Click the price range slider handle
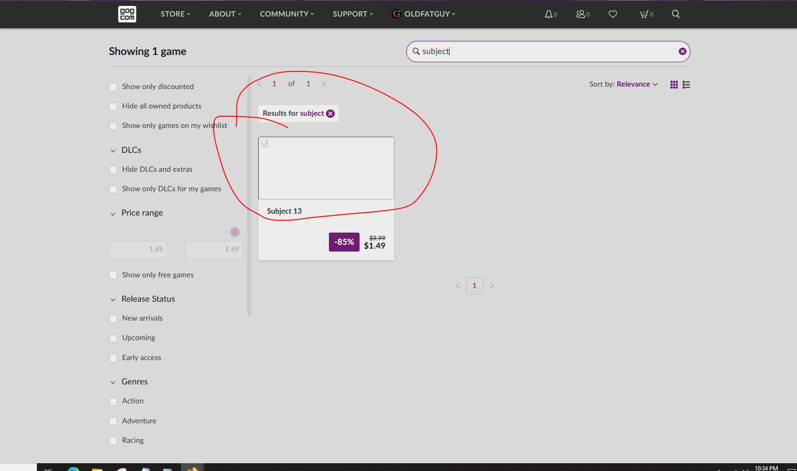The image size is (797, 471). click(235, 232)
